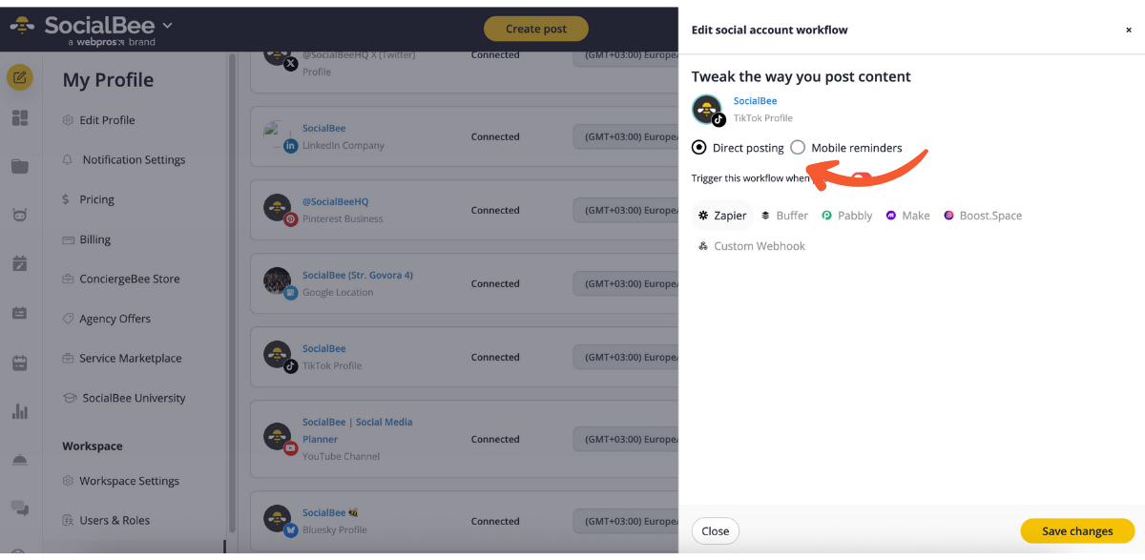Select the Mobile reminders radio button
This screenshot has width=1145, height=560.
(x=798, y=148)
